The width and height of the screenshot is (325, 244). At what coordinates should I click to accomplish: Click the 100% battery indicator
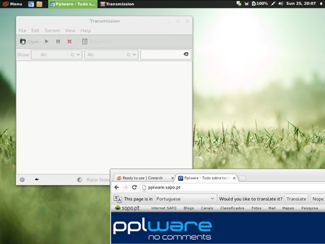(x=259, y=4)
